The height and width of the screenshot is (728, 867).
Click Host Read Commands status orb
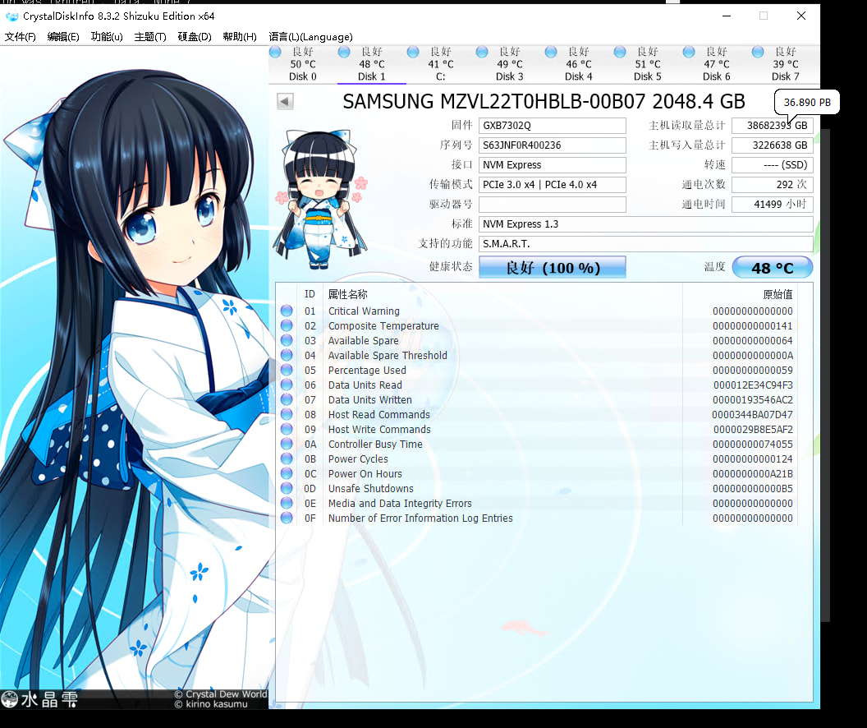click(x=287, y=414)
